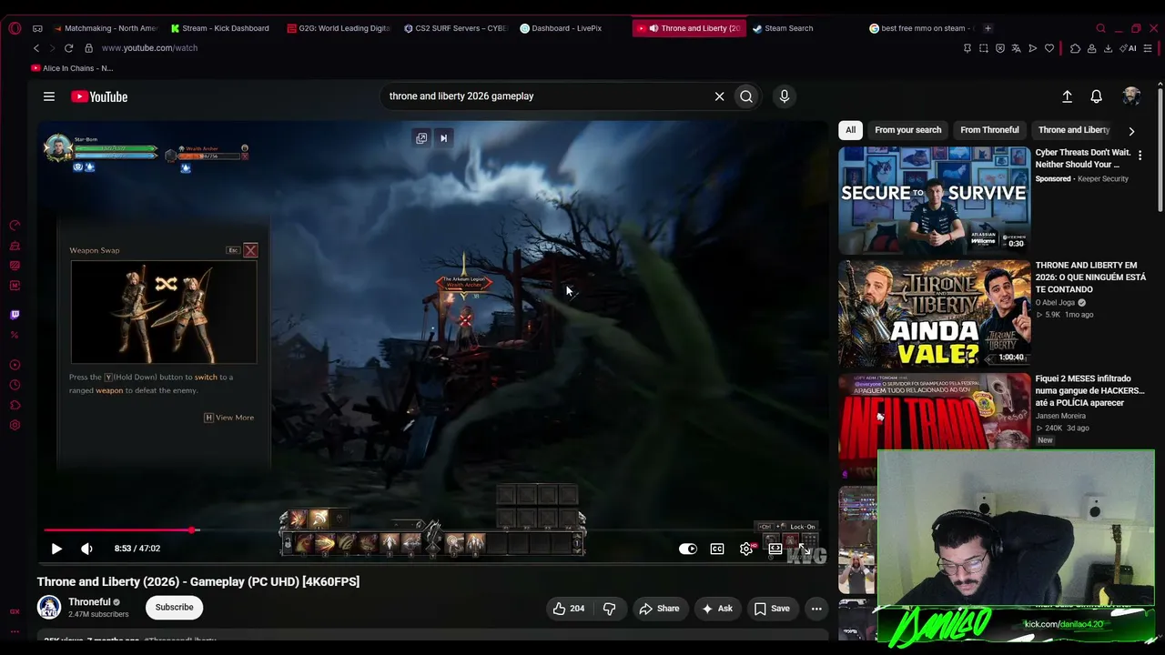Open the YouTube create upload button
This screenshot has width=1165, height=655.
1068,96
